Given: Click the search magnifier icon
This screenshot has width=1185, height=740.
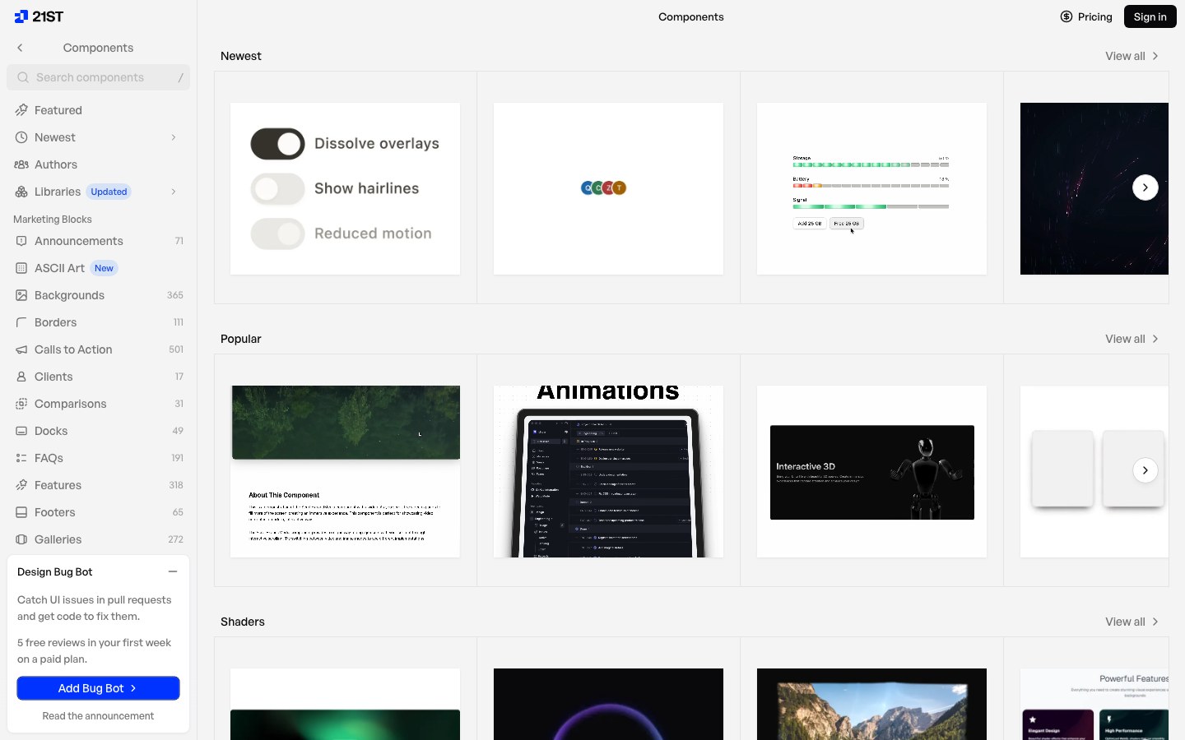Looking at the screenshot, I should pos(23,77).
